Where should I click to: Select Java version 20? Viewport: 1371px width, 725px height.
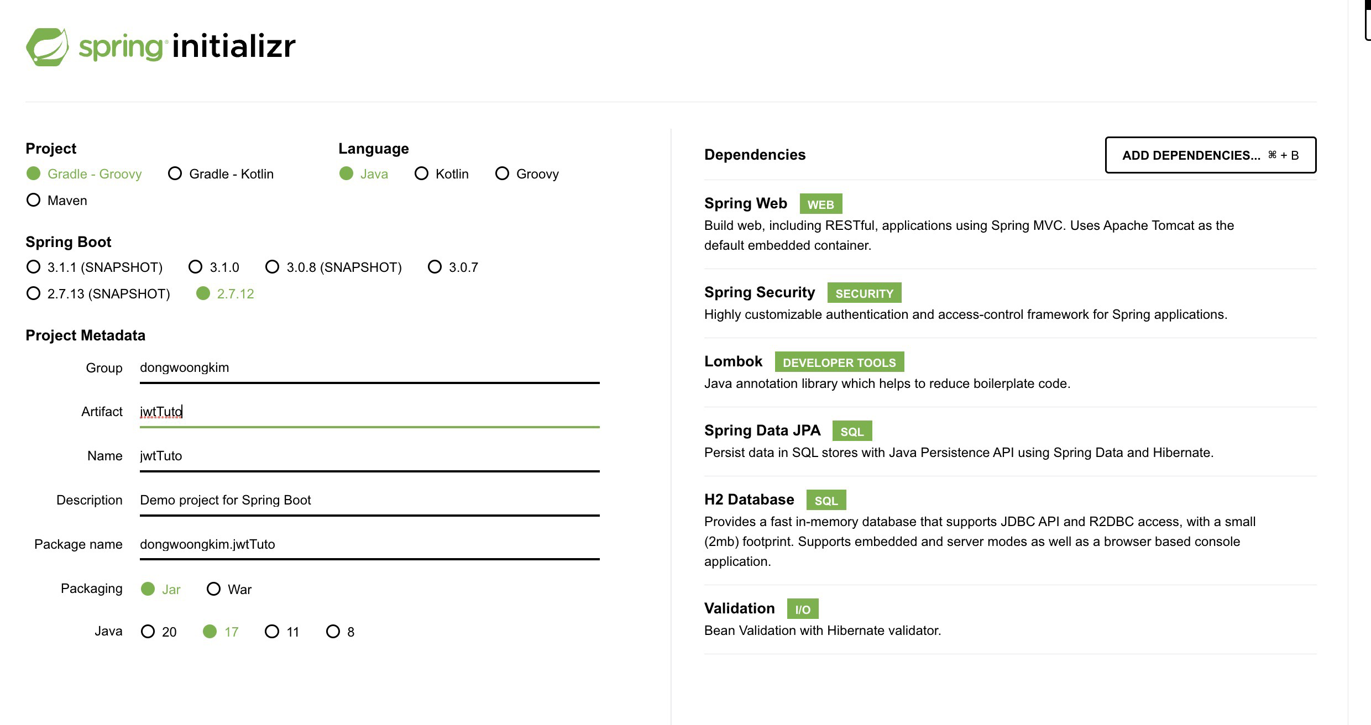(x=159, y=632)
